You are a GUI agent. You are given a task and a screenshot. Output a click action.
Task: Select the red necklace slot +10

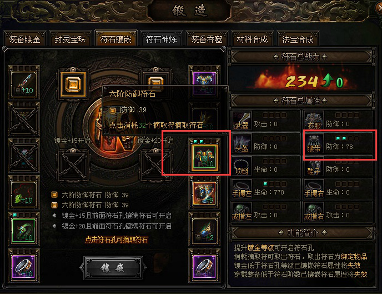[x=24, y=193]
